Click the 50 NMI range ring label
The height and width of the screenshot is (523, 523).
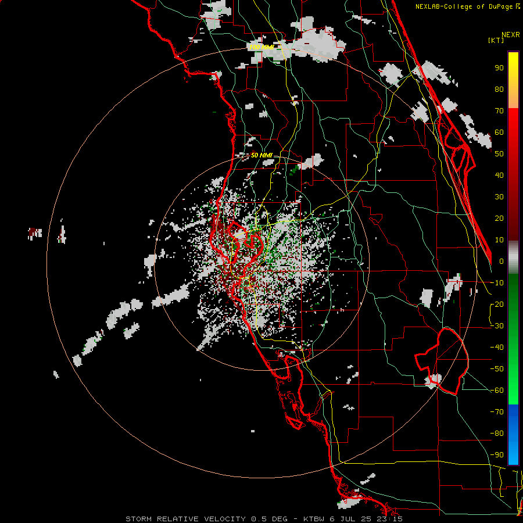(x=261, y=155)
